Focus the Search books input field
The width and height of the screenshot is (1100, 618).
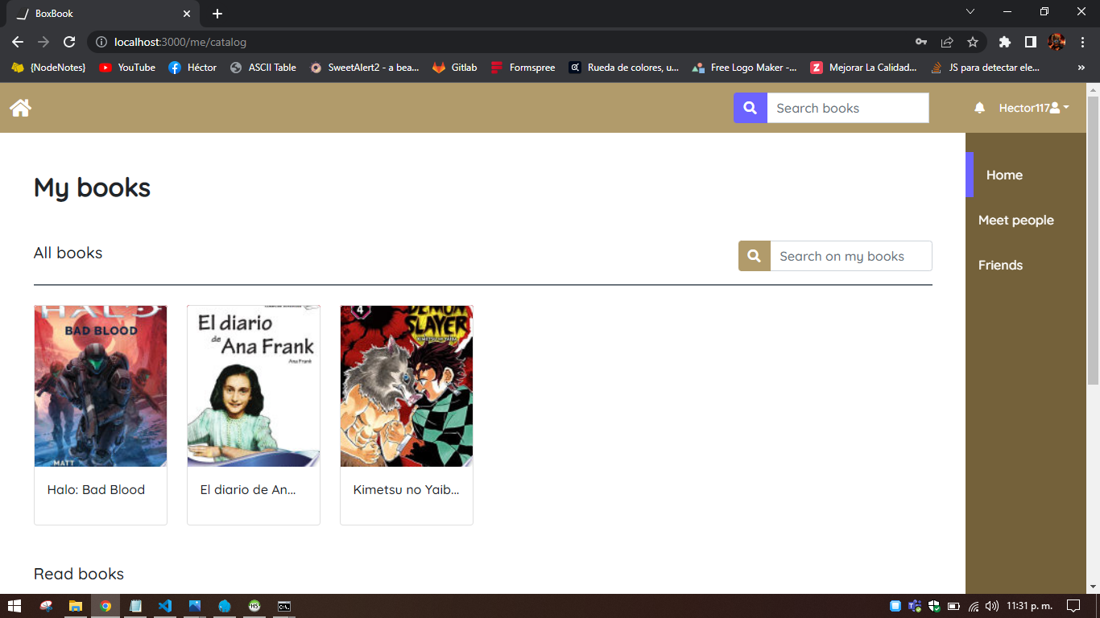848,108
